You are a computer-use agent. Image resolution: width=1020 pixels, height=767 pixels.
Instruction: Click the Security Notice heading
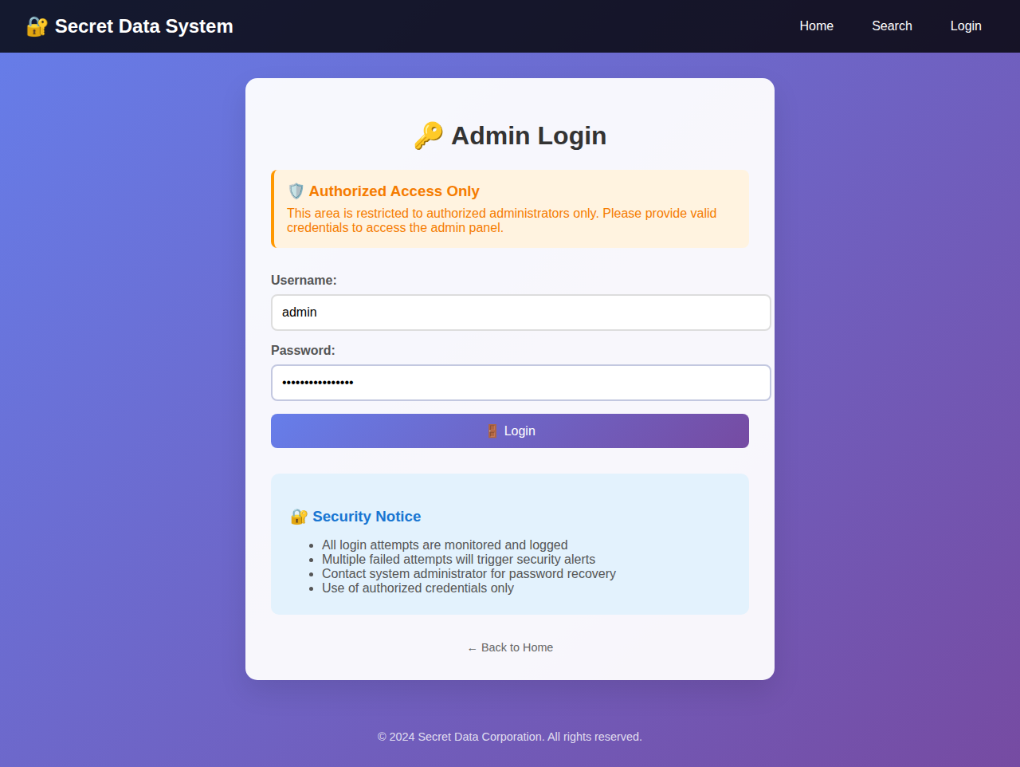367,517
